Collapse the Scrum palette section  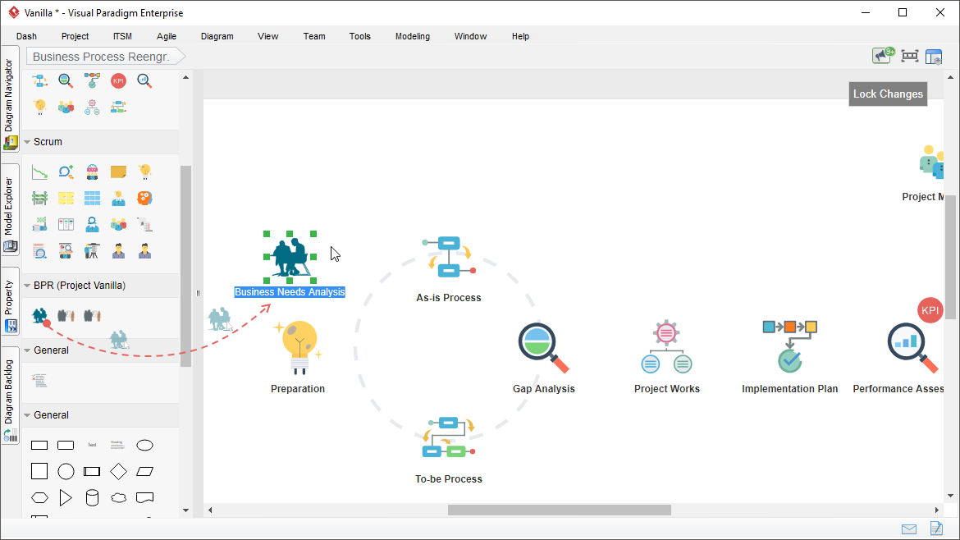[27, 142]
